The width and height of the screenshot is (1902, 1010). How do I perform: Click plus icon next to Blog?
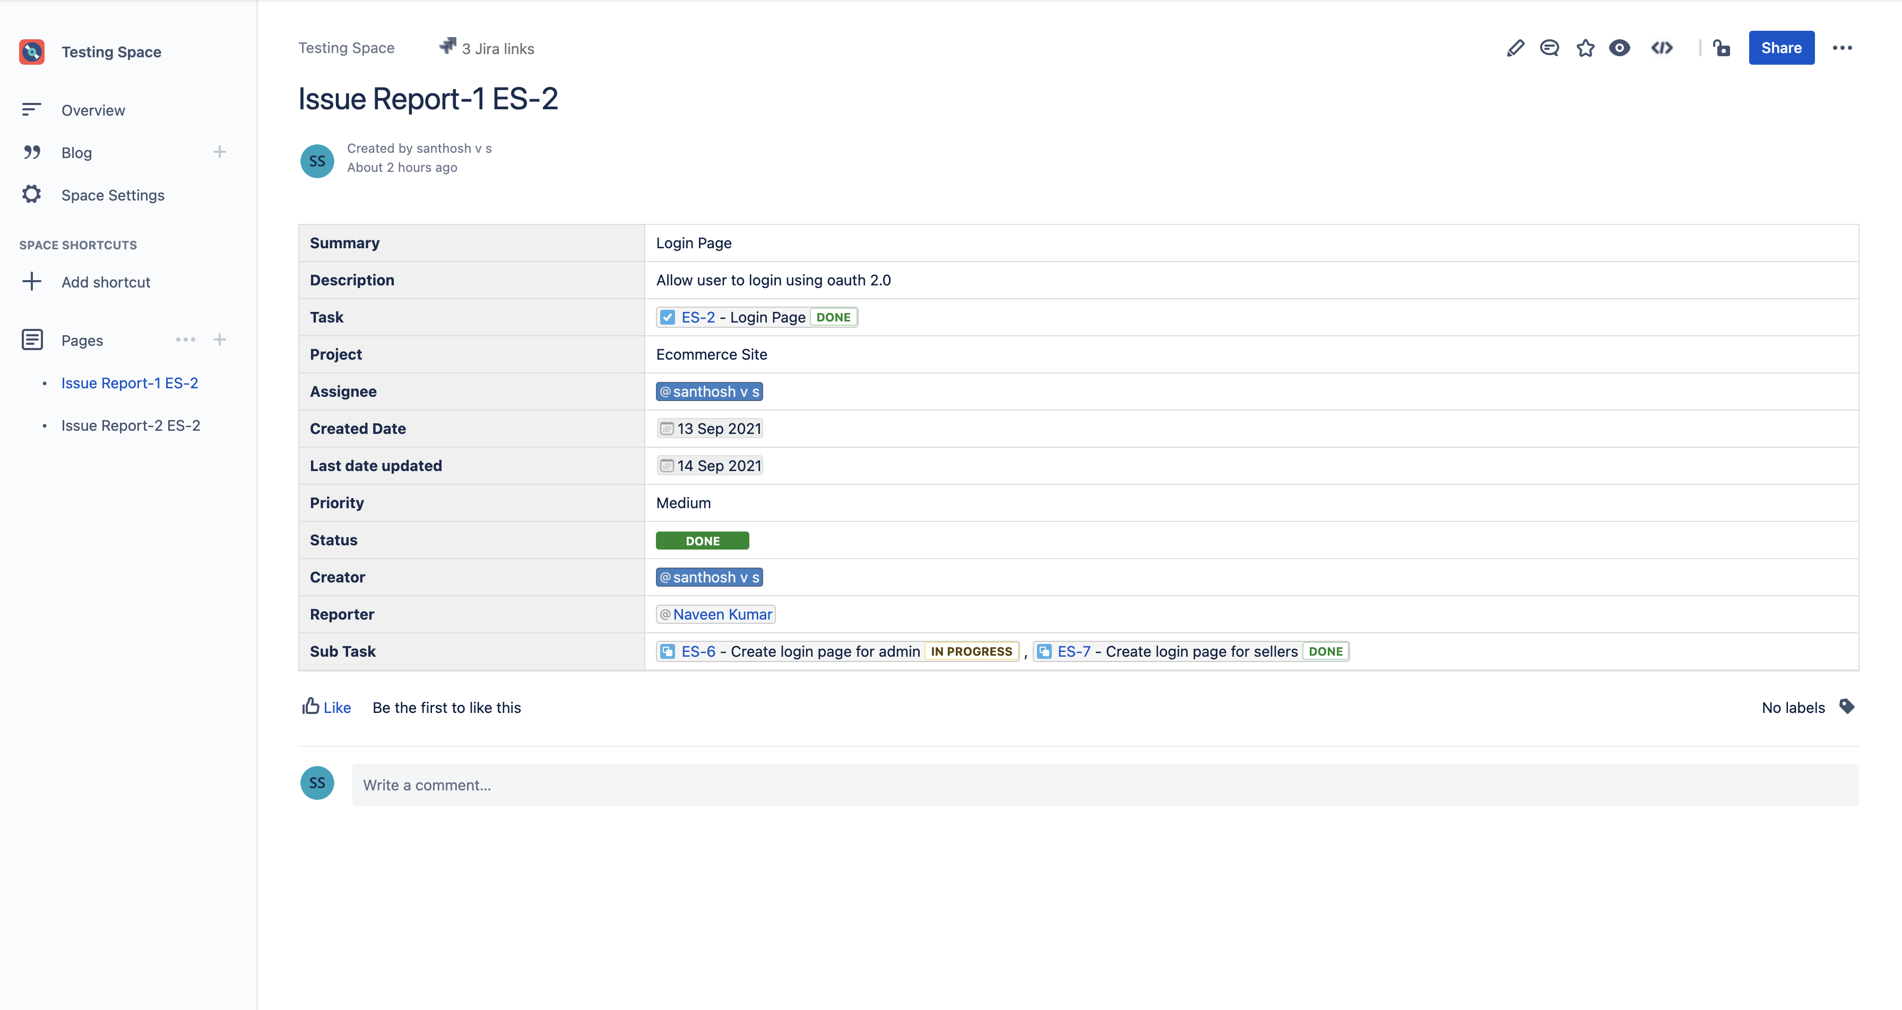(x=219, y=152)
